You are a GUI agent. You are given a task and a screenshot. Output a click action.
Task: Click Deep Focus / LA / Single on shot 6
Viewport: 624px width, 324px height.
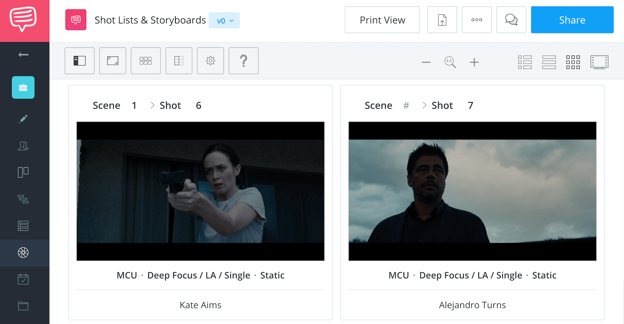click(198, 275)
